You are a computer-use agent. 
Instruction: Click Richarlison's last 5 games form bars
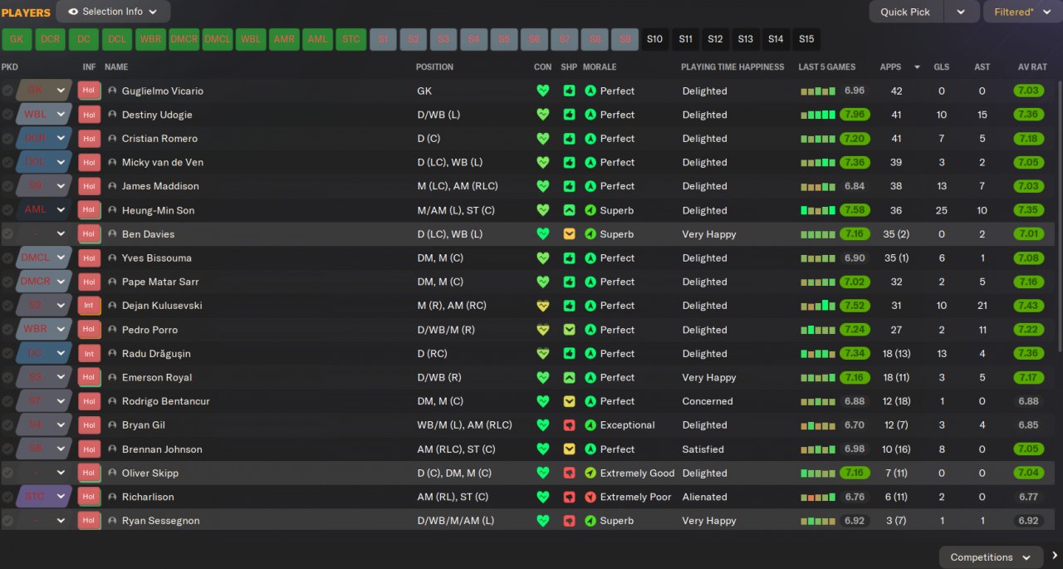point(818,497)
